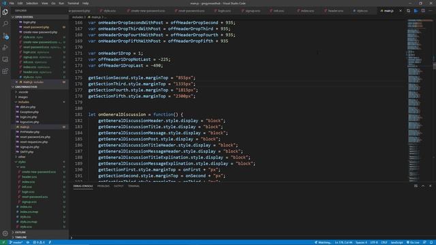
Task: Maximize the panel with the chevron-up icon
Action: (423, 186)
